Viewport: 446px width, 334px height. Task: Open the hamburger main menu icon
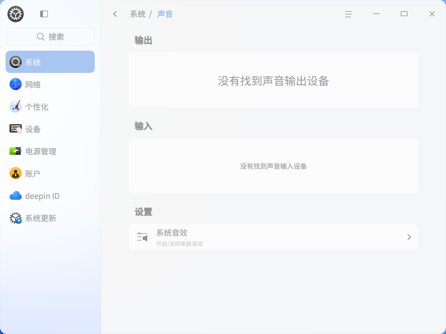[348, 14]
